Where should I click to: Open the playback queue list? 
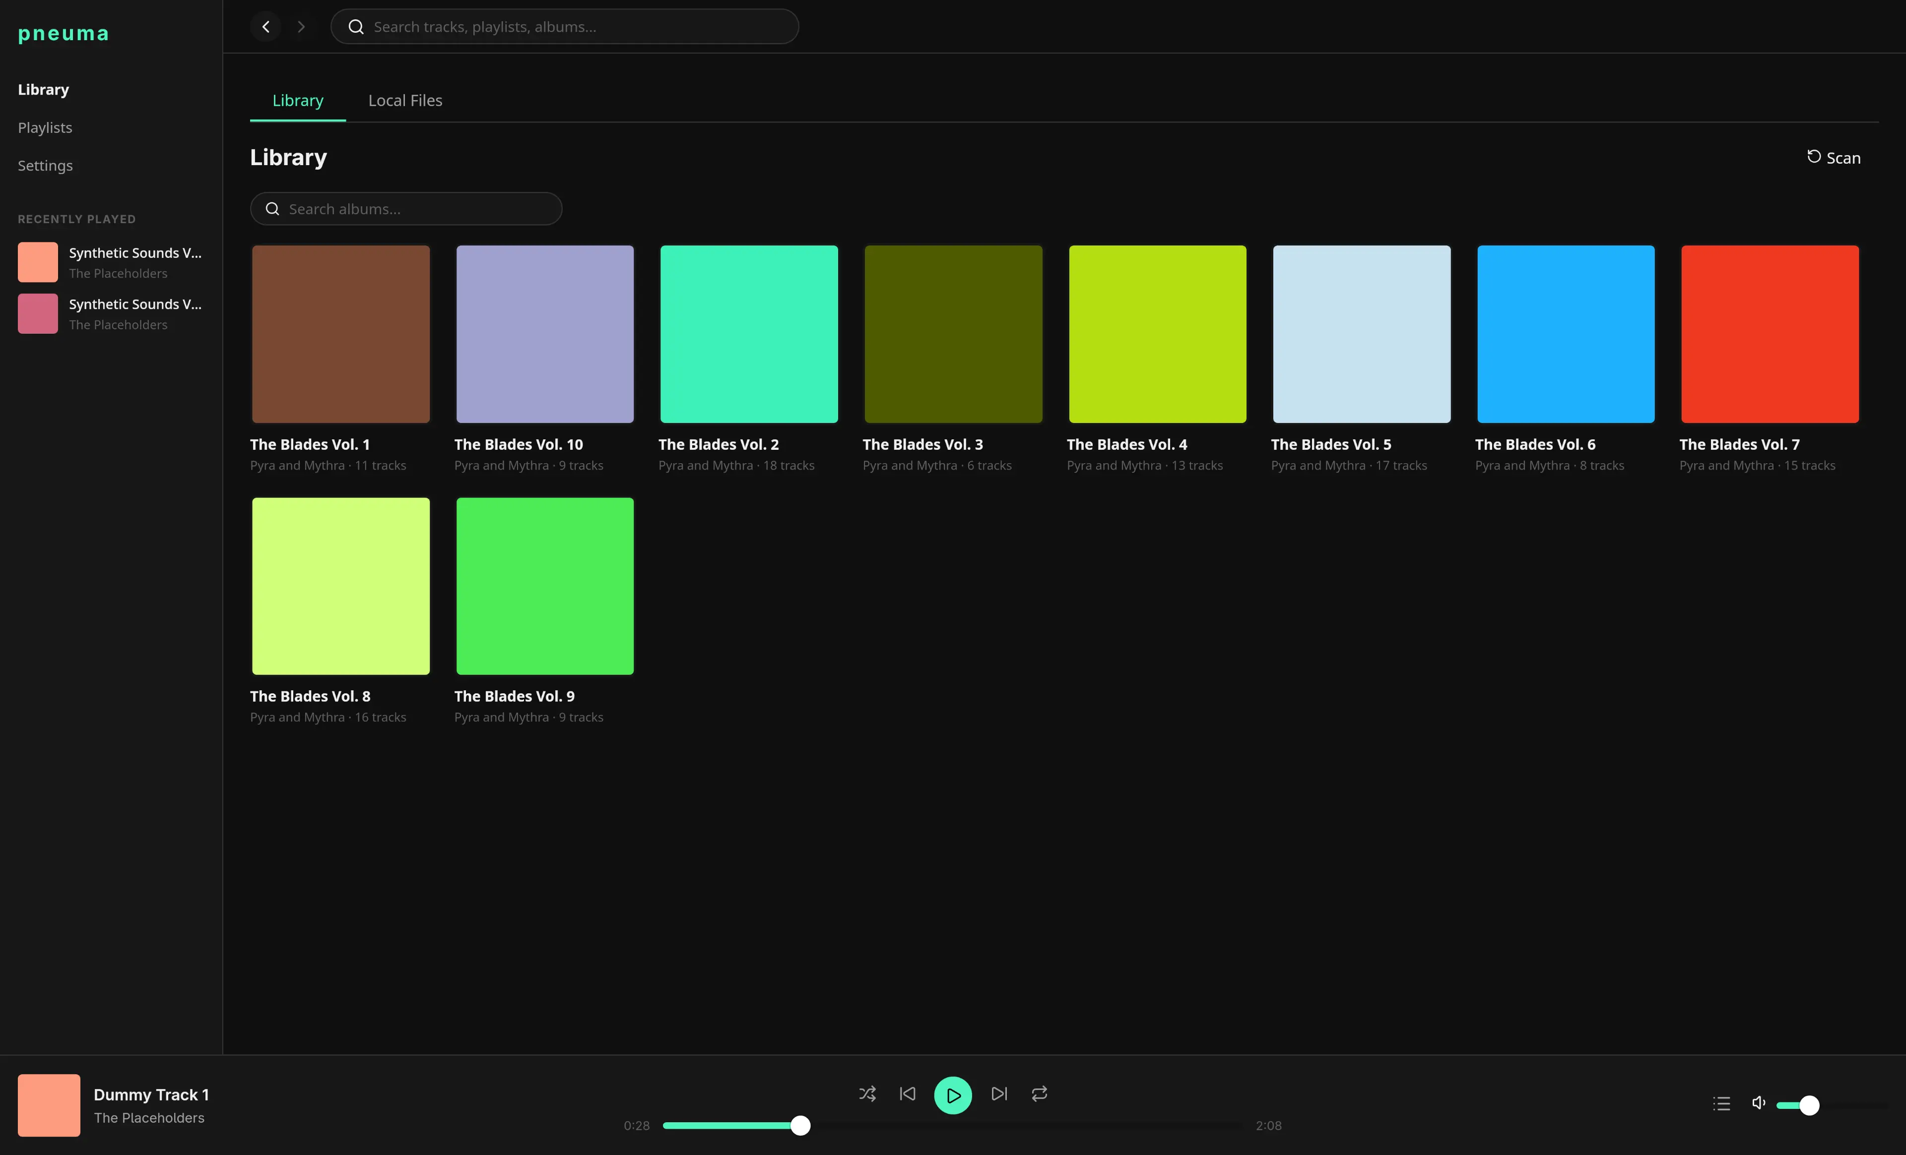coord(1721,1104)
